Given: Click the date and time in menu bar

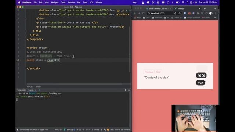Looking at the screenshot, I should pos(208,3).
